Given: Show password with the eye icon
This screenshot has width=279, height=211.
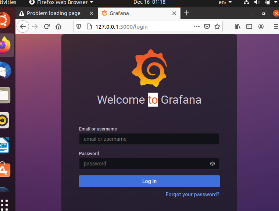Looking at the screenshot, I should click(x=212, y=164).
